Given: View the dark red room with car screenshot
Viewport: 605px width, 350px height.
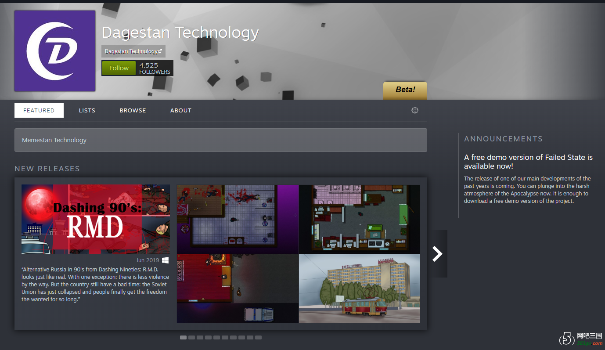Looking at the screenshot, I should (x=238, y=289).
